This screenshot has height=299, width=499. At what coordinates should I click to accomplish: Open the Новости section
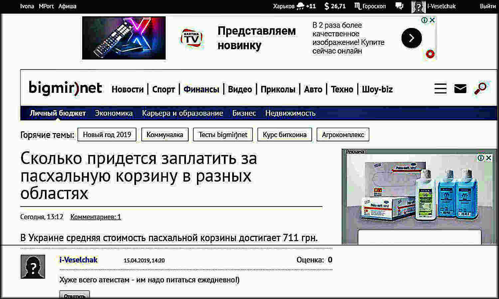tap(127, 89)
